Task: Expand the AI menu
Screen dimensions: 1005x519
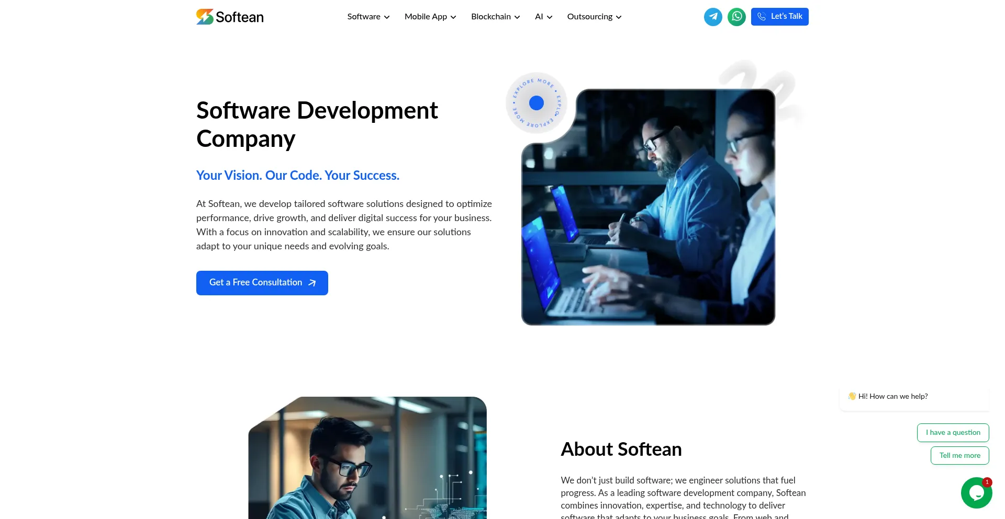Action: [543, 17]
